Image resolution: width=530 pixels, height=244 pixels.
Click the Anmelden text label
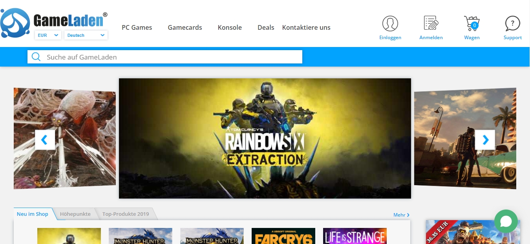pos(431,38)
